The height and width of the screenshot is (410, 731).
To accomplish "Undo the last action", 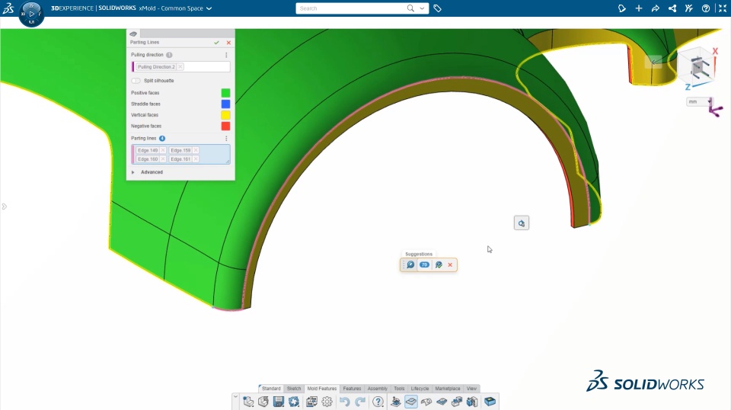I will [344, 402].
